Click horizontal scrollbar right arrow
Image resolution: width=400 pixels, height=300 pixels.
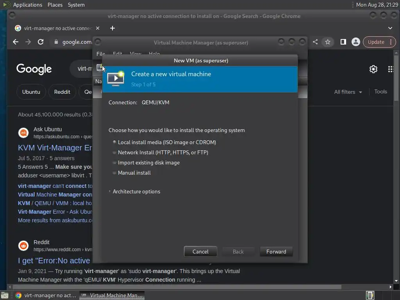click(x=390, y=287)
